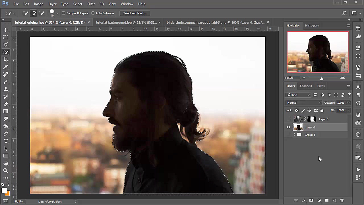Hide Layer 0 using eye icon
Viewport: 364px width, 205px height.
288,127
